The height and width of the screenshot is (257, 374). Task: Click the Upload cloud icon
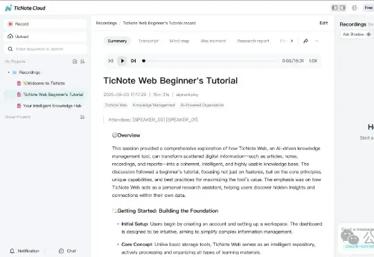coord(10,37)
